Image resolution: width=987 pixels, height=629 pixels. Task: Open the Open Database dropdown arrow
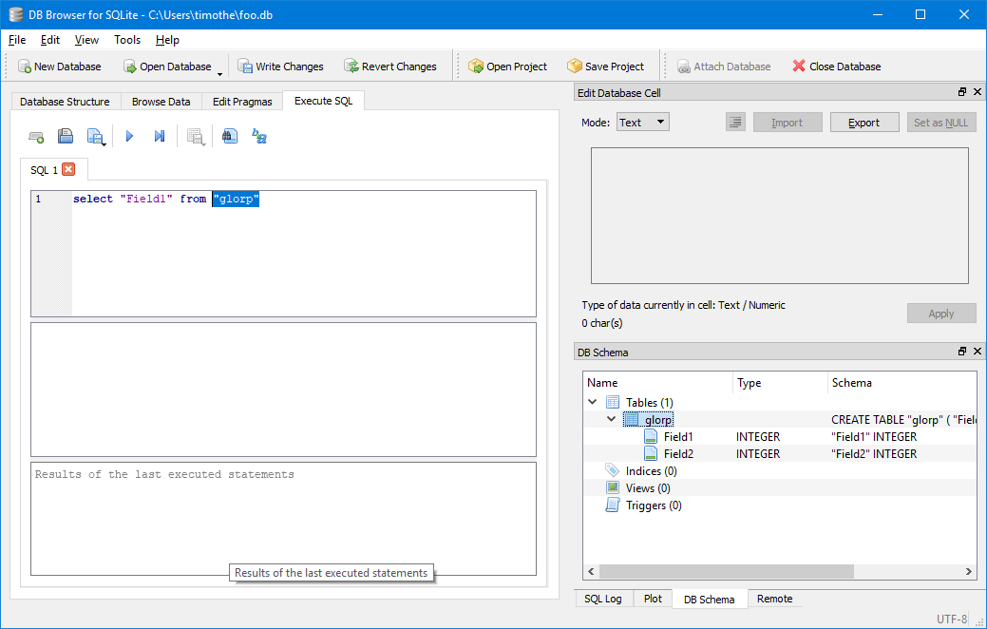pos(220,71)
